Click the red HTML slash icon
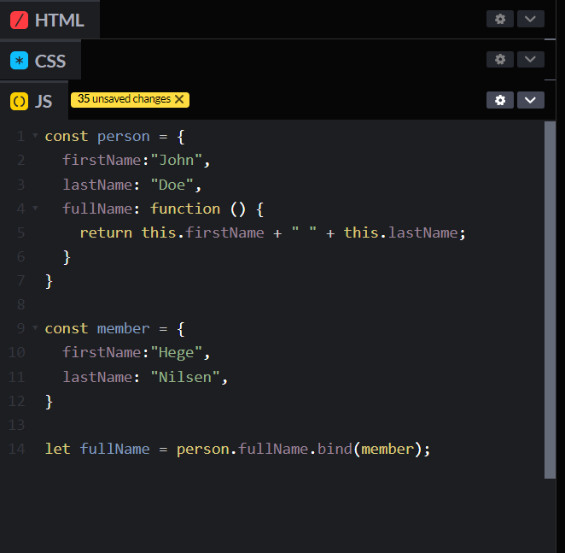565x553 pixels. 19,20
